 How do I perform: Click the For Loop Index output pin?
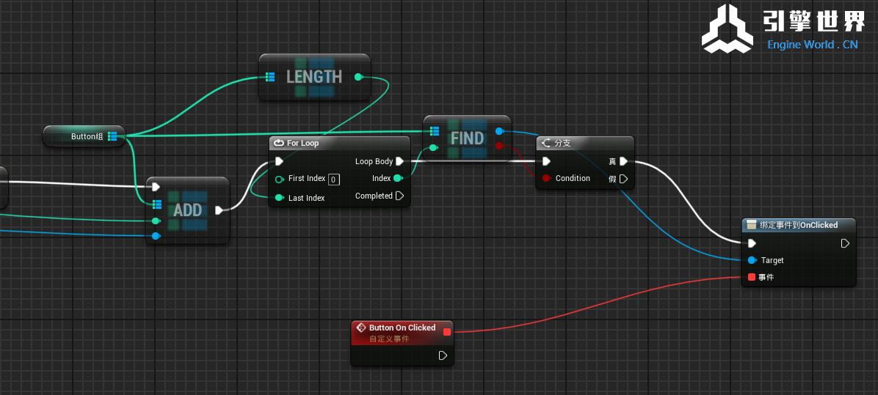[397, 178]
